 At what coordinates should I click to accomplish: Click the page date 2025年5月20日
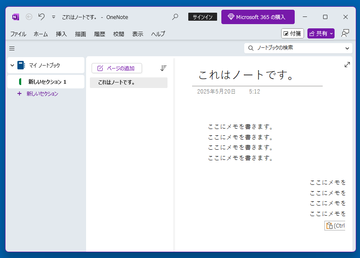pos(216,92)
